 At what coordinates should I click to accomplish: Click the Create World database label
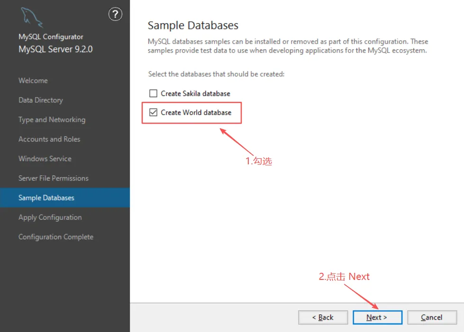(196, 113)
